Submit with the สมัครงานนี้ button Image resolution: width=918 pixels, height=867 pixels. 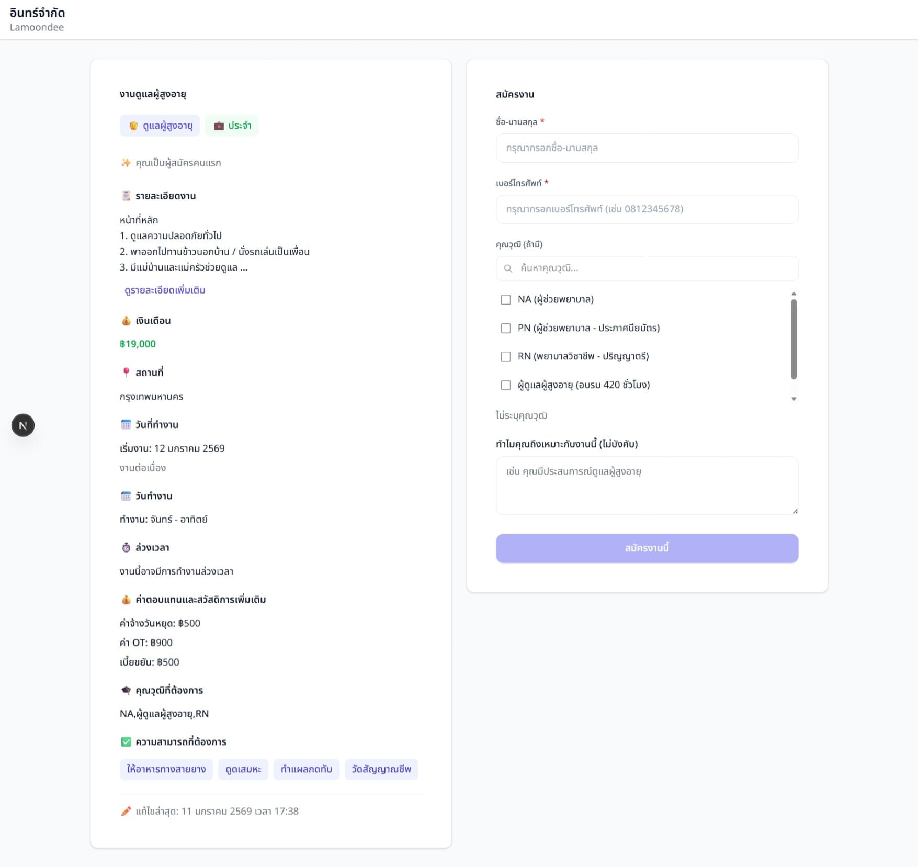[647, 548]
